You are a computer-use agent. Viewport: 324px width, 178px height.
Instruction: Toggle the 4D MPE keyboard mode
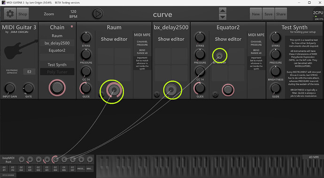[x=313, y=157]
